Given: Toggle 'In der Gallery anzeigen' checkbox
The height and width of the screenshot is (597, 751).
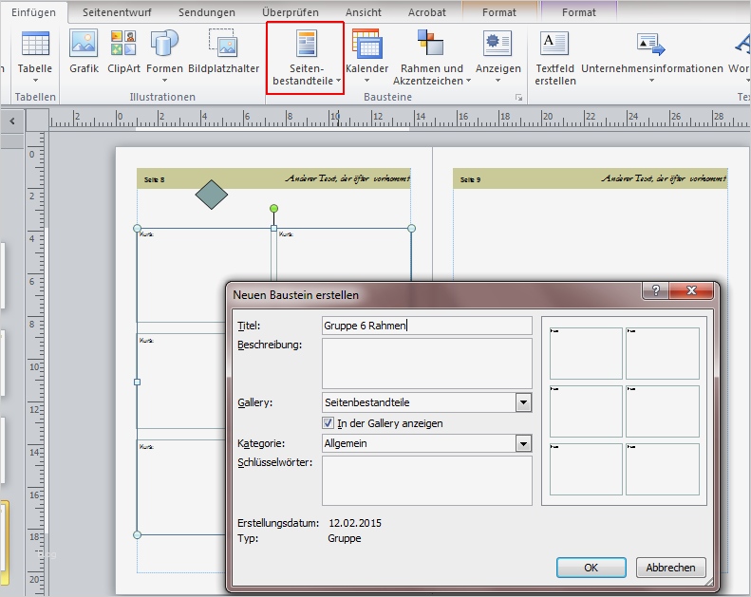Looking at the screenshot, I should click(x=329, y=423).
